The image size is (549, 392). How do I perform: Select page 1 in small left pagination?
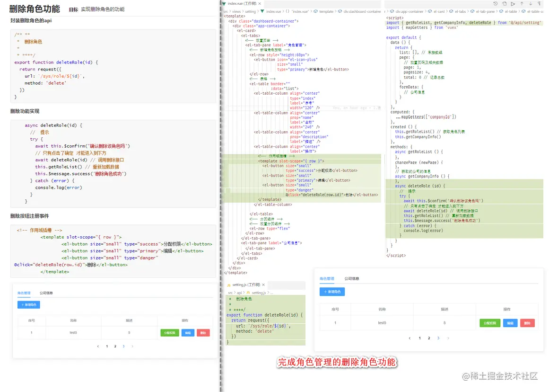tap(107, 346)
